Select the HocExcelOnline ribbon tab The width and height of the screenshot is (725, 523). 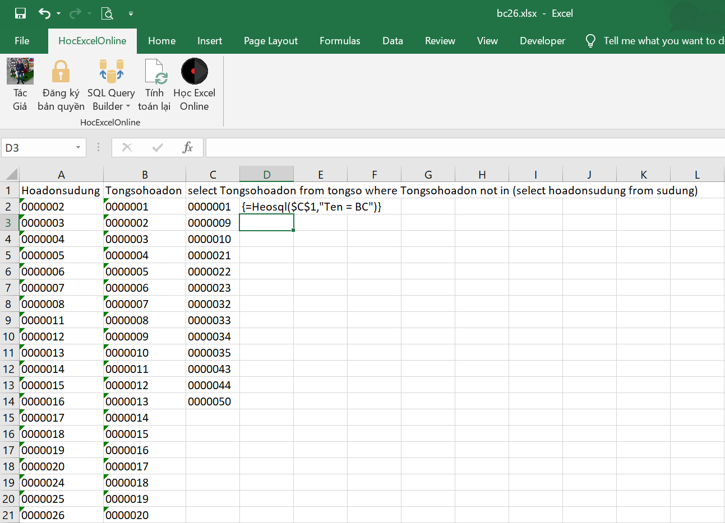click(93, 41)
